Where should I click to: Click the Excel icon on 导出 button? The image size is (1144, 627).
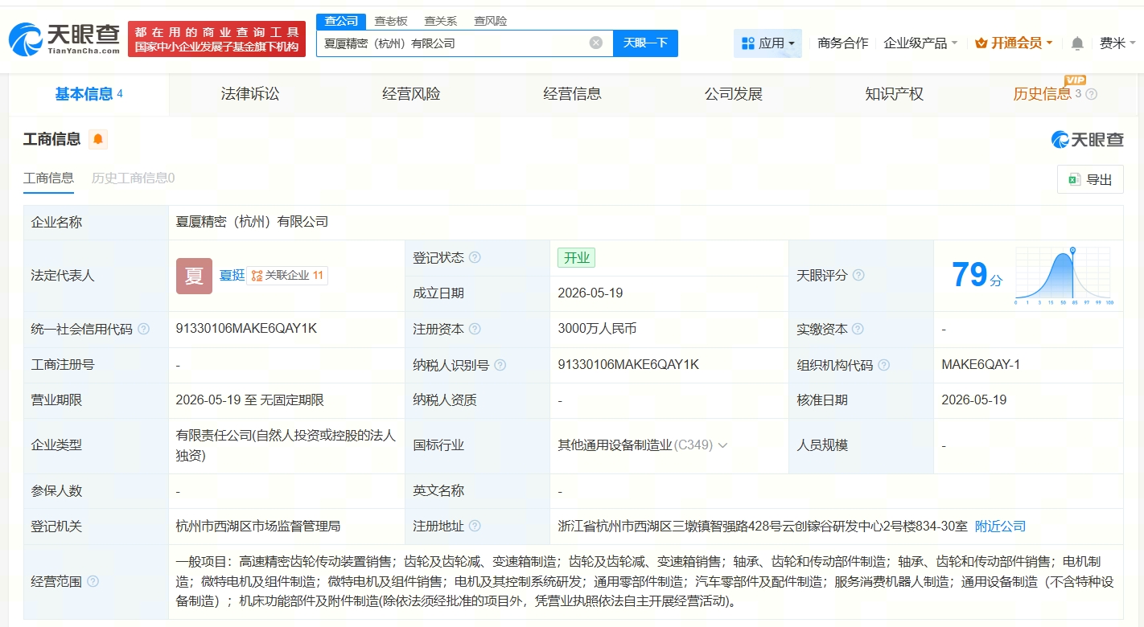click(1073, 180)
